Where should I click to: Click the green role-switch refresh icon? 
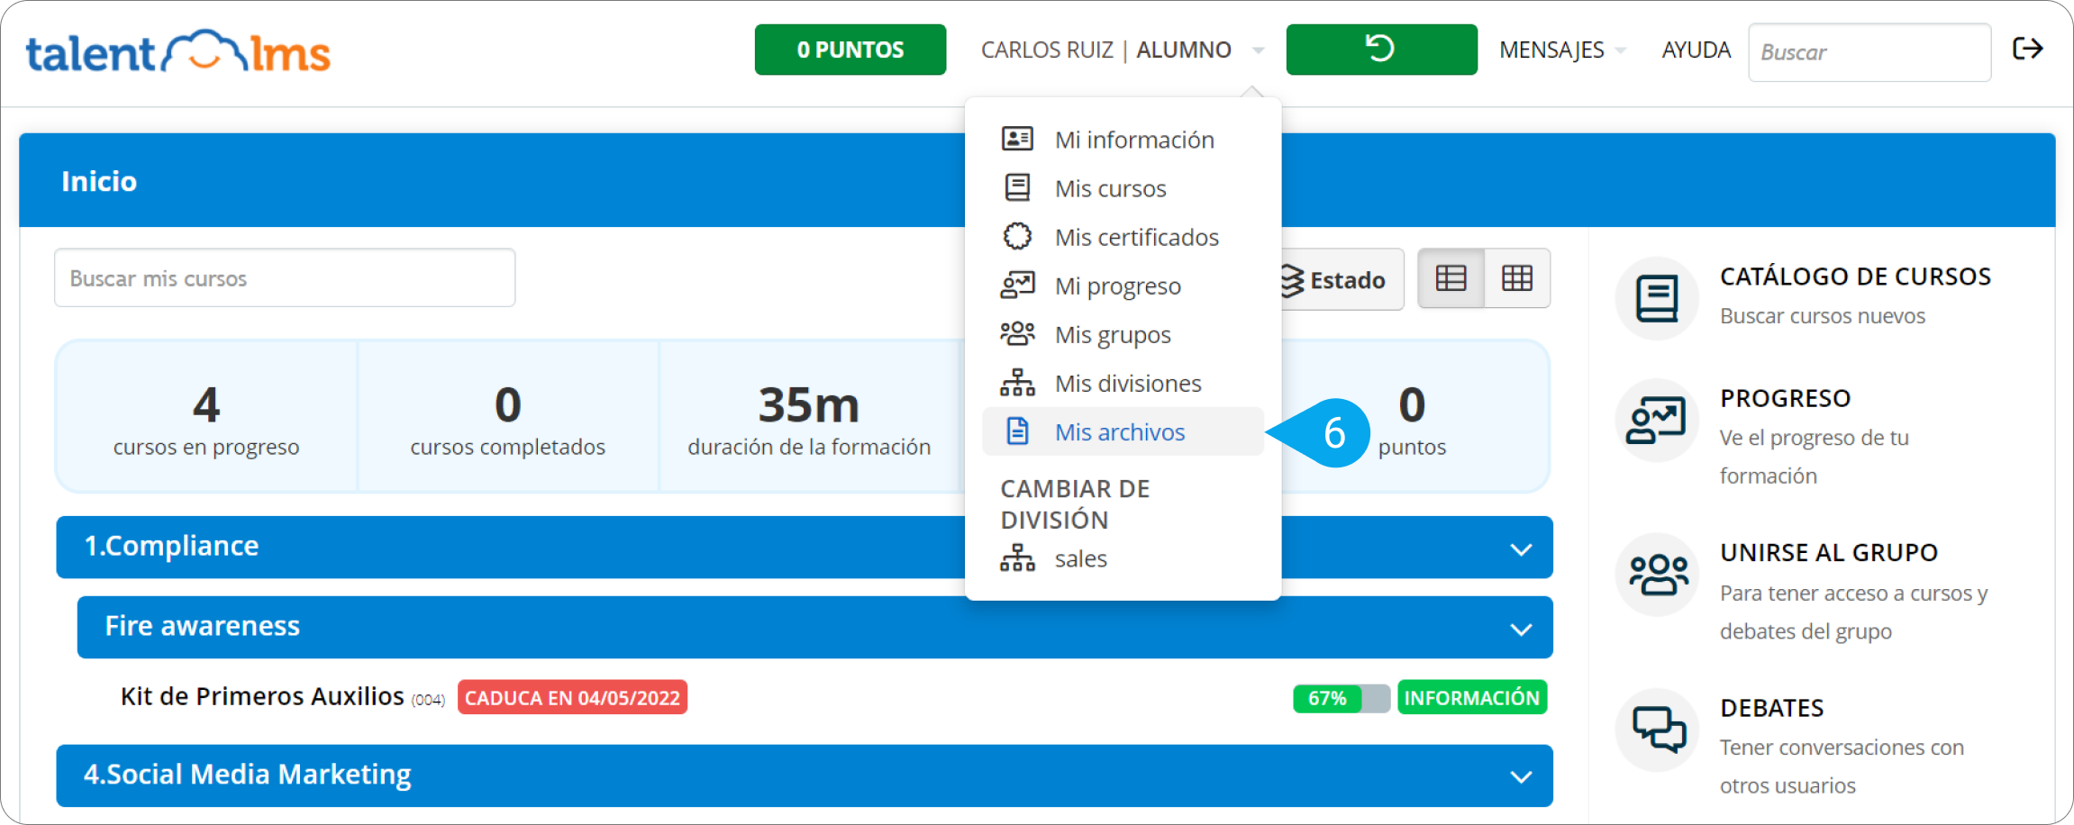tap(1380, 49)
